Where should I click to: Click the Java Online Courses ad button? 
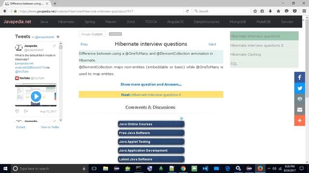151,124
